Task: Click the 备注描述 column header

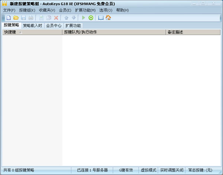Action: [x=193, y=32]
